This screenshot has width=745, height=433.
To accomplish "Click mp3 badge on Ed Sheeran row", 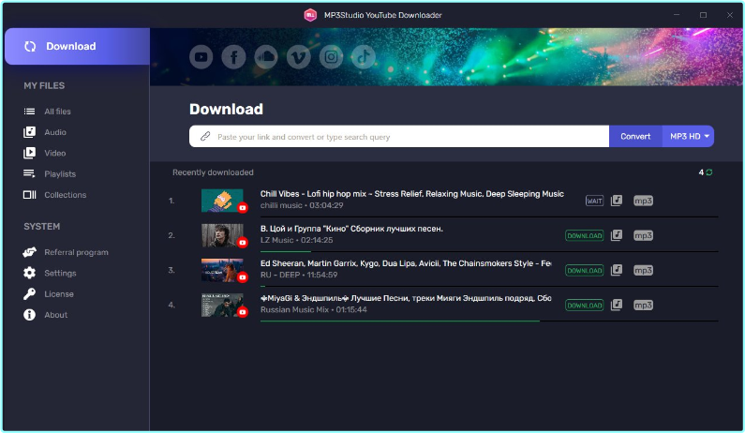I will tap(643, 270).
